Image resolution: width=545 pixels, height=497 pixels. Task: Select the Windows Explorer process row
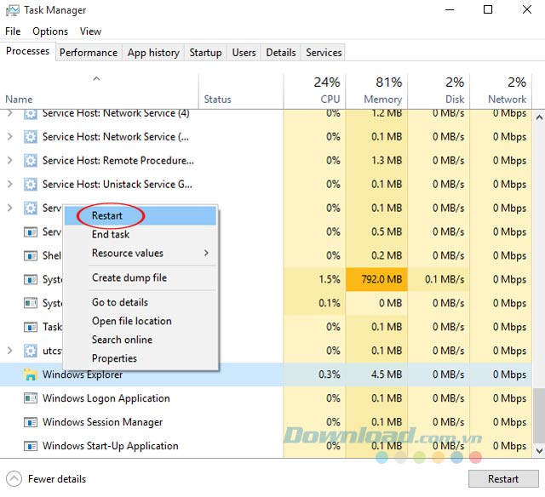266,374
